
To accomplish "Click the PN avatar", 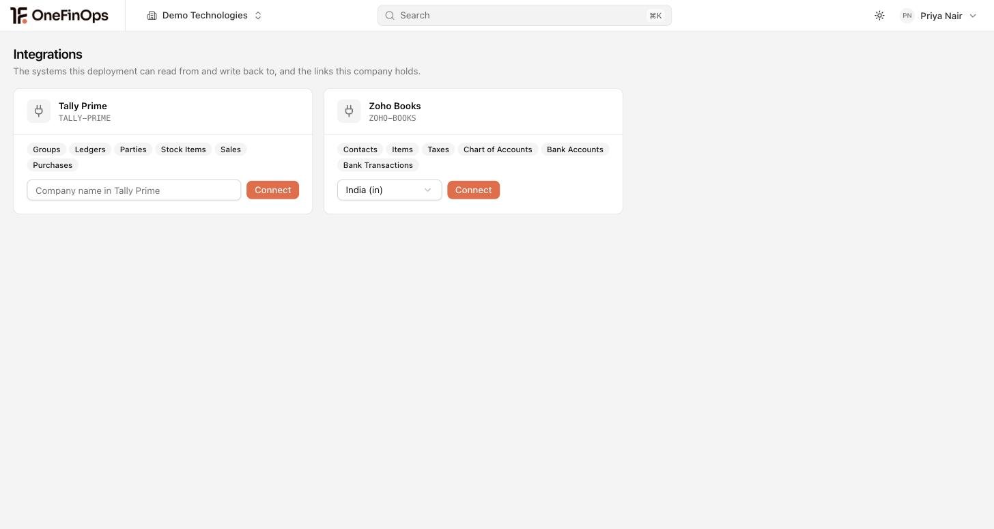I will coord(907,16).
